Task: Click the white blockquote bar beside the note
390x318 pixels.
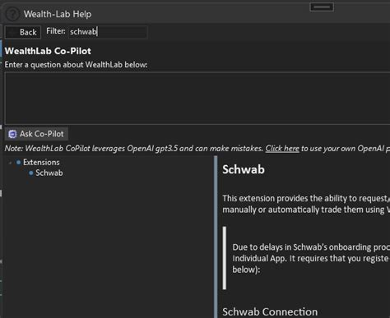Action: [x=225, y=258]
